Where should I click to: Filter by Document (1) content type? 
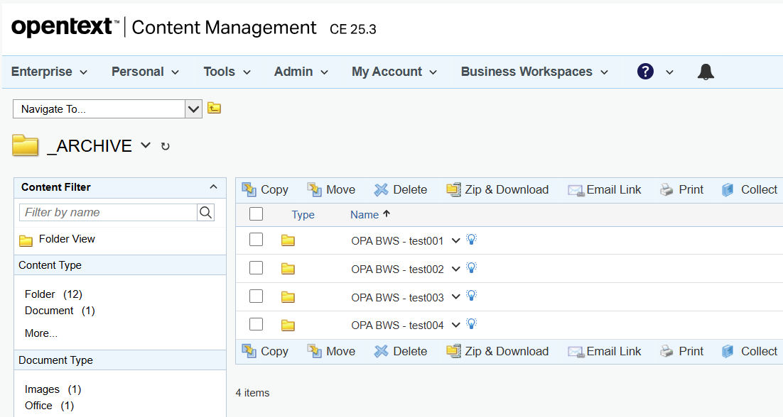pos(60,311)
